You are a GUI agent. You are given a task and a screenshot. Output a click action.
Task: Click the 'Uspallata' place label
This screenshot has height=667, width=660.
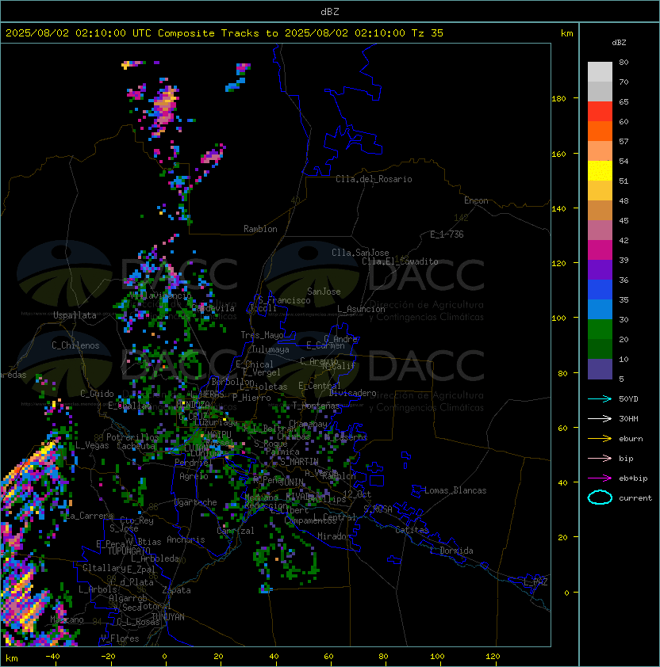point(75,315)
